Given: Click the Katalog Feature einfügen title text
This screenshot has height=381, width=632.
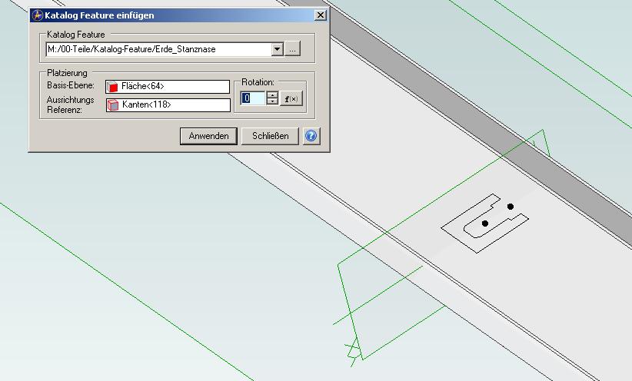Looking at the screenshot, I should coord(99,15).
